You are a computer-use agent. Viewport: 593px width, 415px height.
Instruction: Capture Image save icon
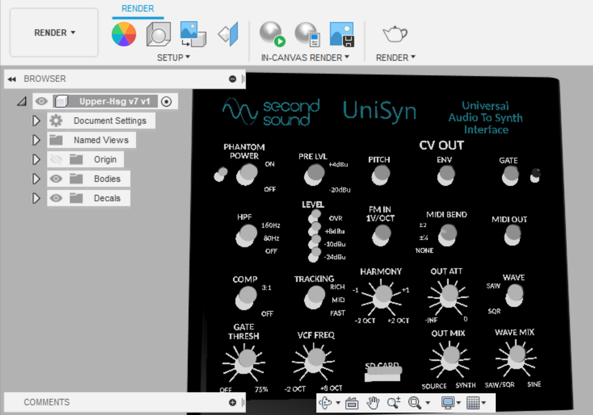pos(343,34)
